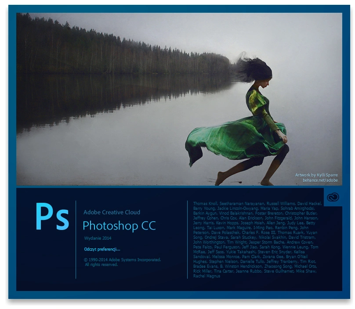Click the Creative Cloud logo icon
This screenshot has width=355, height=309.
(x=333, y=197)
